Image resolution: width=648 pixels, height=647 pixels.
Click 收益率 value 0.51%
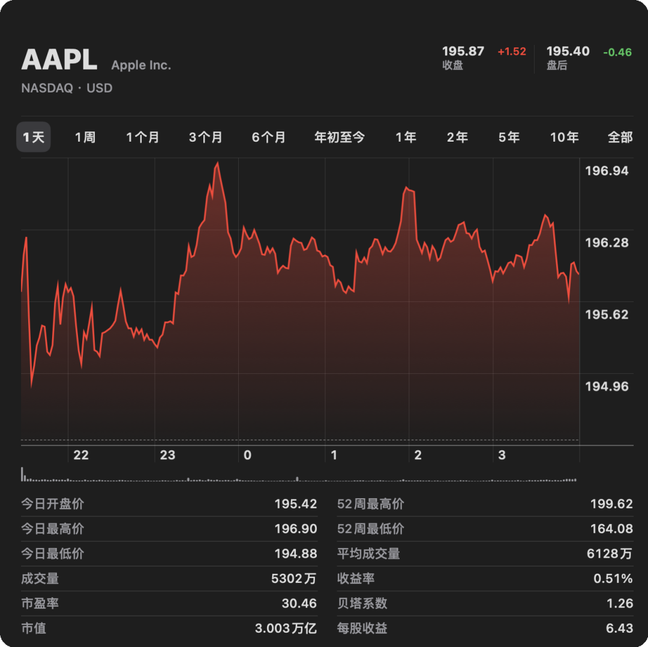[x=613, y=579]
